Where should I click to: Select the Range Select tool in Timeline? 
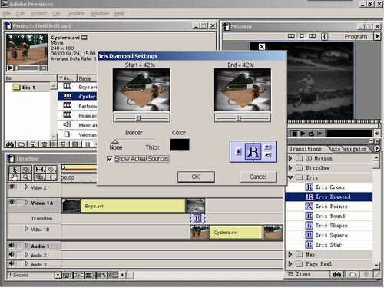26,170
